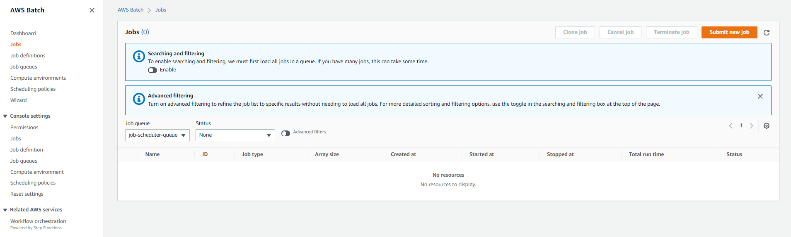
Task: Click the Created at column header
Action: pos(403,154)
